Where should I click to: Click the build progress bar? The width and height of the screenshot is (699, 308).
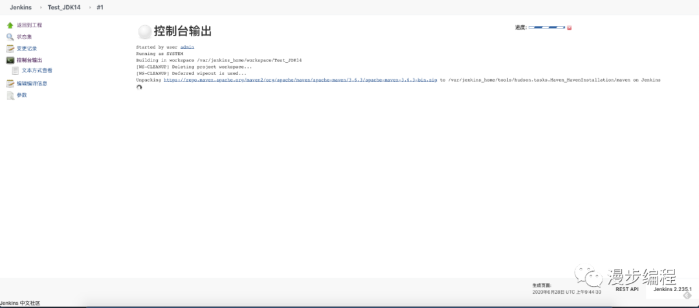click(x=546, y=28)
